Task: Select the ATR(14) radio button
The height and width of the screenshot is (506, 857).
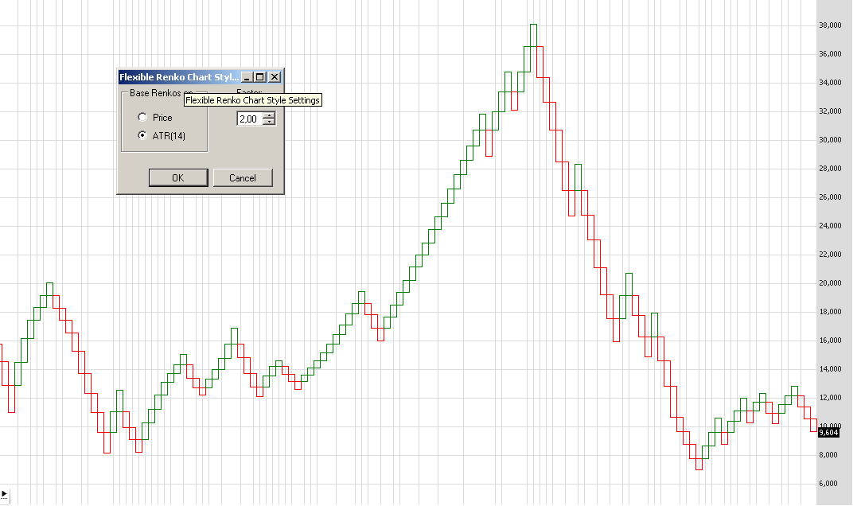Action: 142,135
